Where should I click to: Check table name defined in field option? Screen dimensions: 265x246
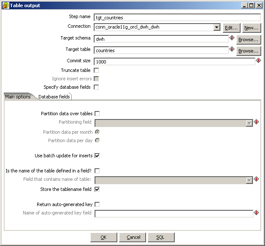97,171
